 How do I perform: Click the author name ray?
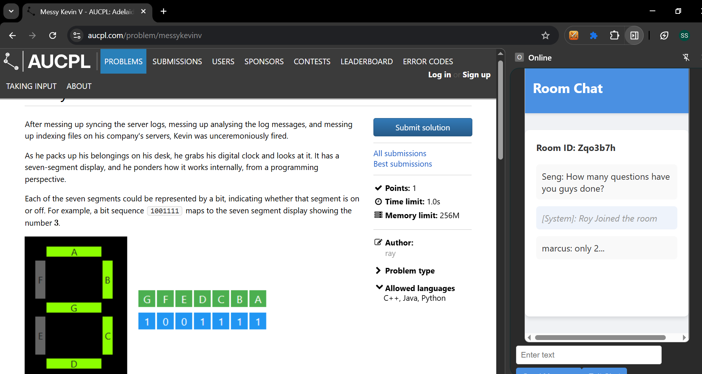(x=390, y=254)
